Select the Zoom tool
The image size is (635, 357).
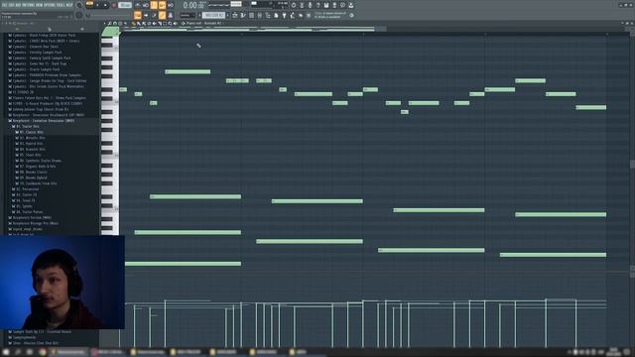tap(171, 23)
